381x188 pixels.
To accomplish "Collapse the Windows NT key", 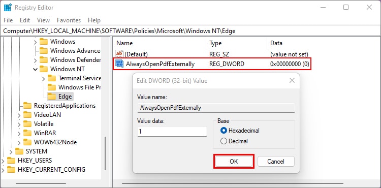I will [x=35, y=69].
